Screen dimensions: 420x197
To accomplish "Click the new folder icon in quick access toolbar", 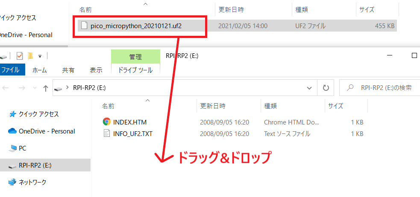I will pyautogui.click(x=30, y=56).
